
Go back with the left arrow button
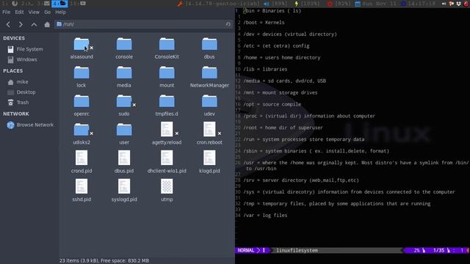[8, 24]
